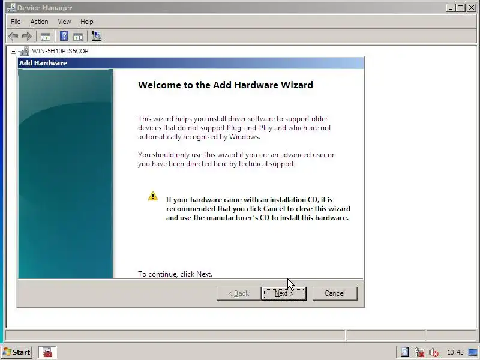
Task: Open the magnifier document tray icon
Action: point(404,352)
